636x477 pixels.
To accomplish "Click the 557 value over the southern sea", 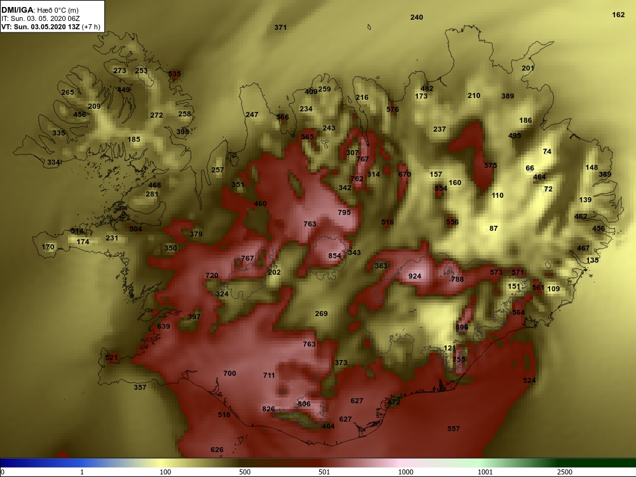I will pyautogui.click(x=453, y=429).
